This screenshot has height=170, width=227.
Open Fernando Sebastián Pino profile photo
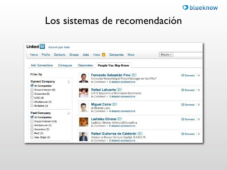coord(84,78)
